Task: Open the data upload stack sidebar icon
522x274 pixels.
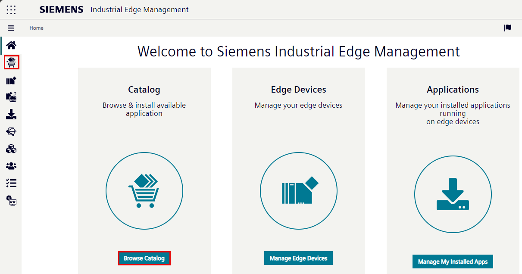Action: click(11, 97)
